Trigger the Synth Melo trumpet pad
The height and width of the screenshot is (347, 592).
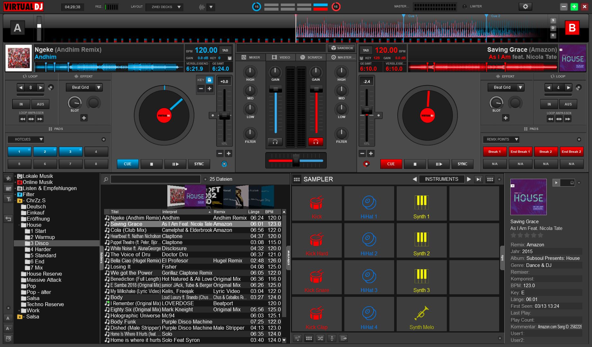421,314
